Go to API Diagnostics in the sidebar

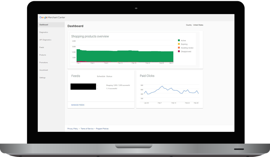45,40
